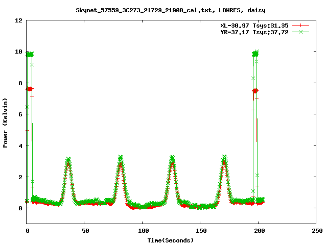The width and height of the screenshot is (327, 245).
Task: Click y-axis tick label 4
Action: tap(20, 146)
